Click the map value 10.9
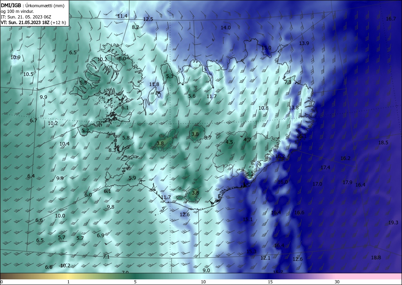This screenshot has height=285, width=402. pyautogui.click(x=15, y=57)
